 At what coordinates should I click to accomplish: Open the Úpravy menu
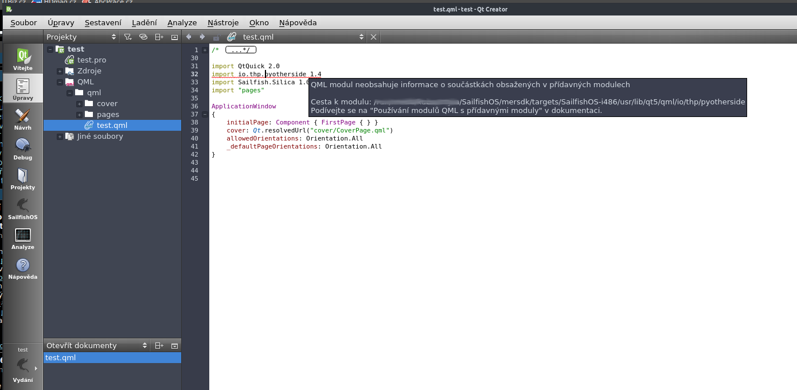tap(61, 23)
